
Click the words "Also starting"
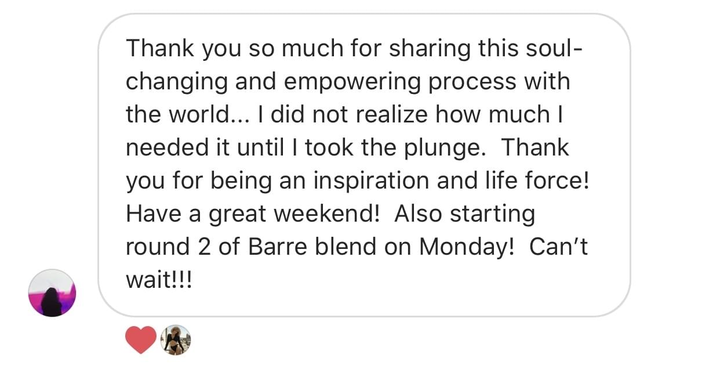465,215
